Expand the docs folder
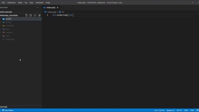This screenshot has width=199, height=112. [x=7, y=29]
